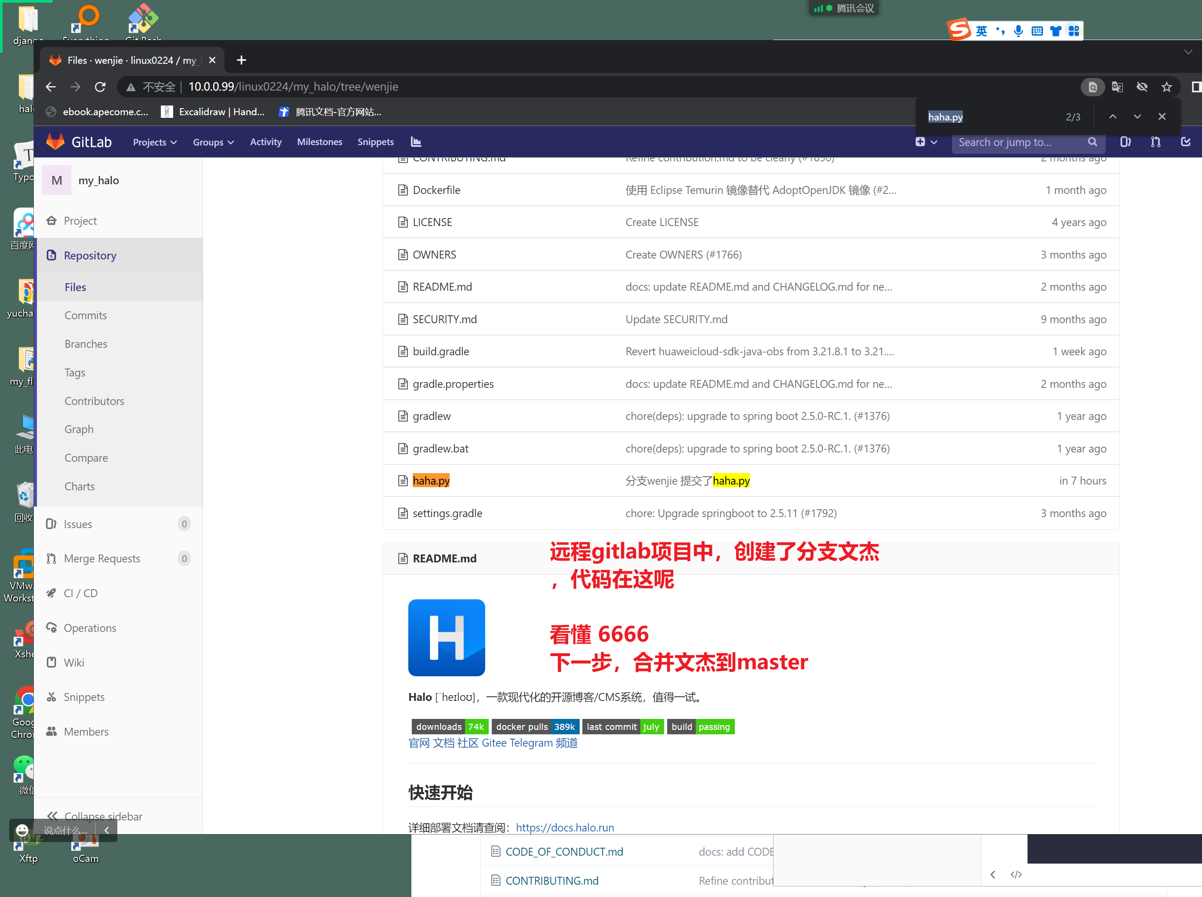Bookmark page with the star icon
Screen dimensions: 1202x897
[x=1166, y=87]
